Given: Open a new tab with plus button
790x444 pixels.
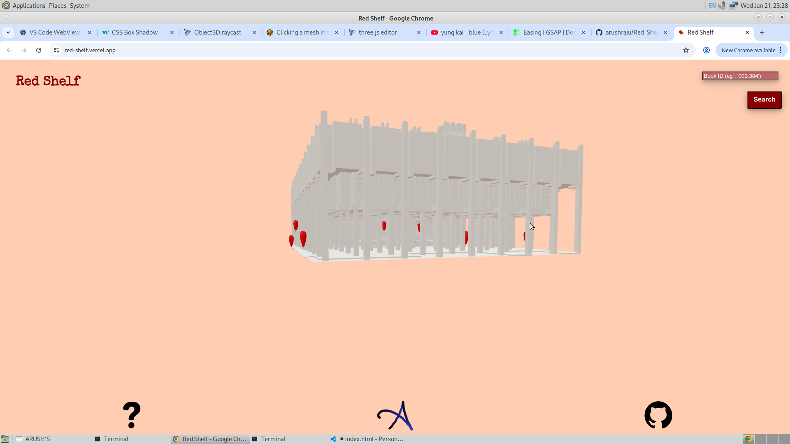Looking at the screenshot, I should (x=762, y=32).
